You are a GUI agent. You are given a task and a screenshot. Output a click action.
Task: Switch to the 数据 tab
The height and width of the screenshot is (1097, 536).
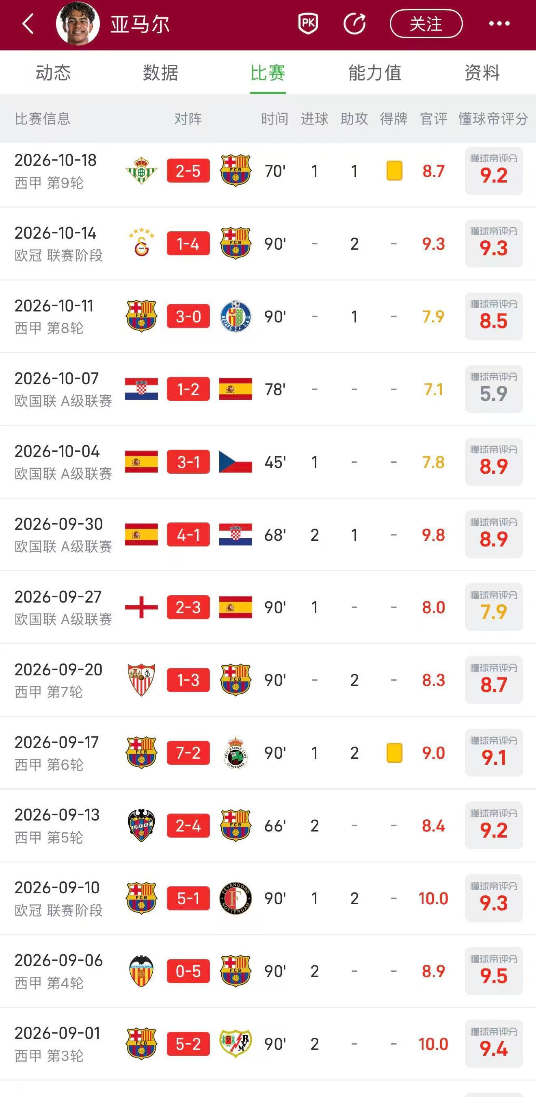(160, 73)
